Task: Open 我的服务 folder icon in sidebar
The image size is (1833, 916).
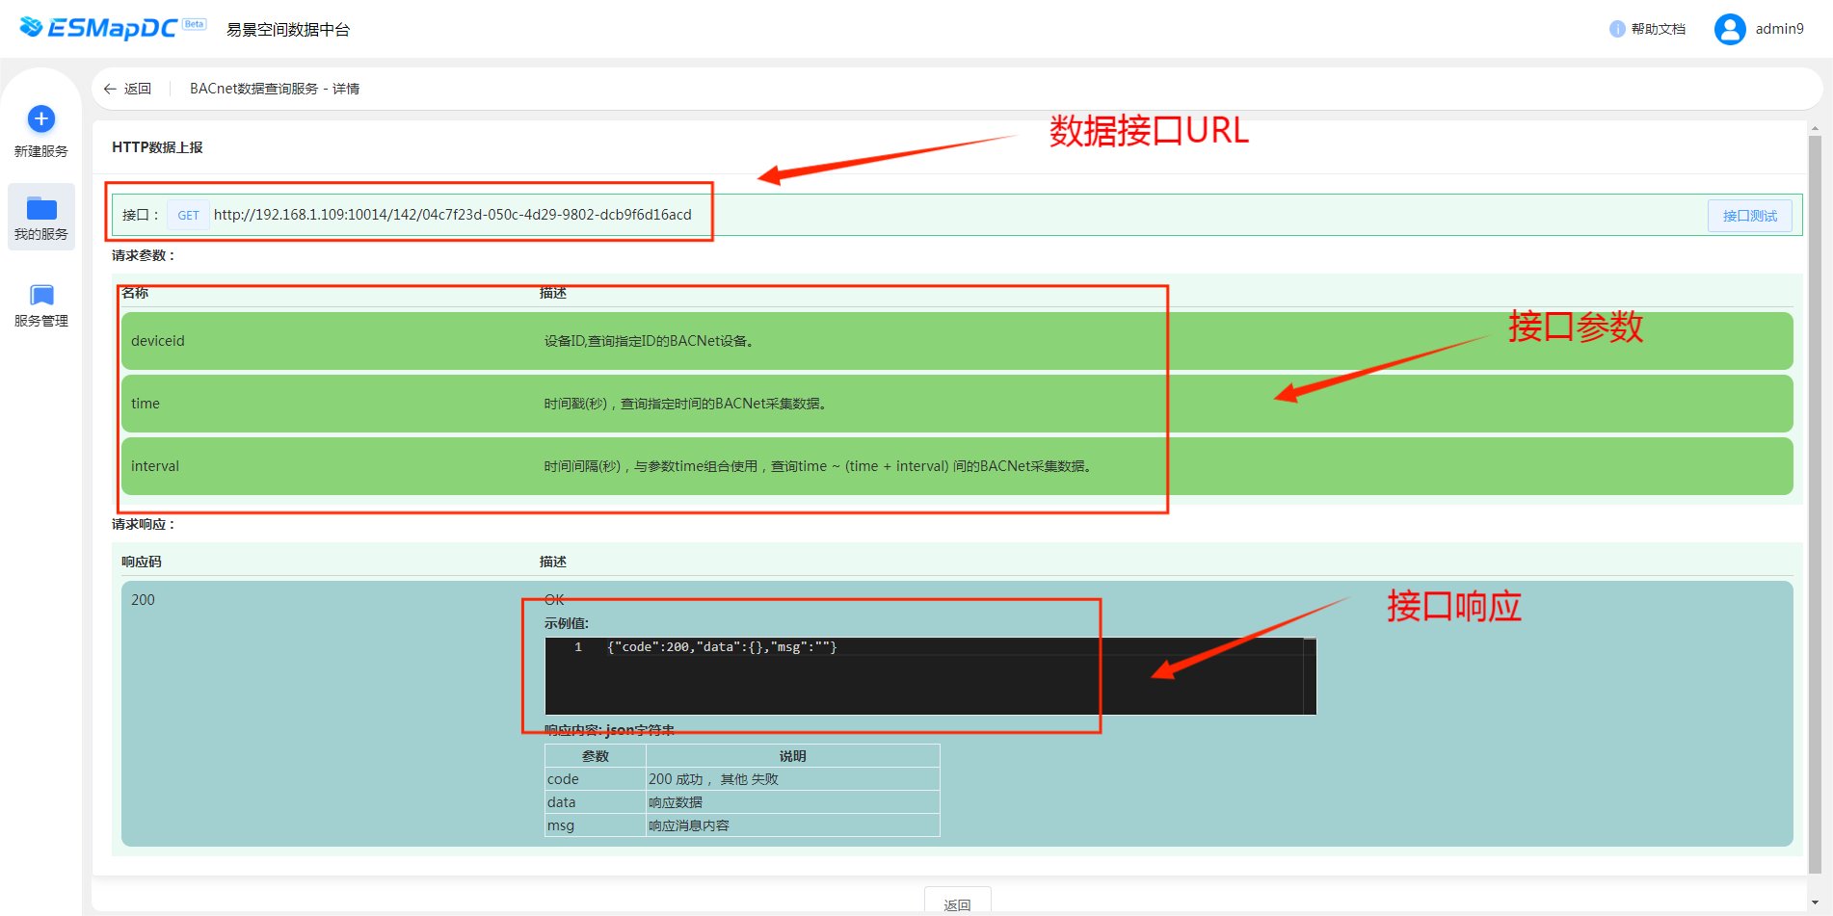Action: 40,208
